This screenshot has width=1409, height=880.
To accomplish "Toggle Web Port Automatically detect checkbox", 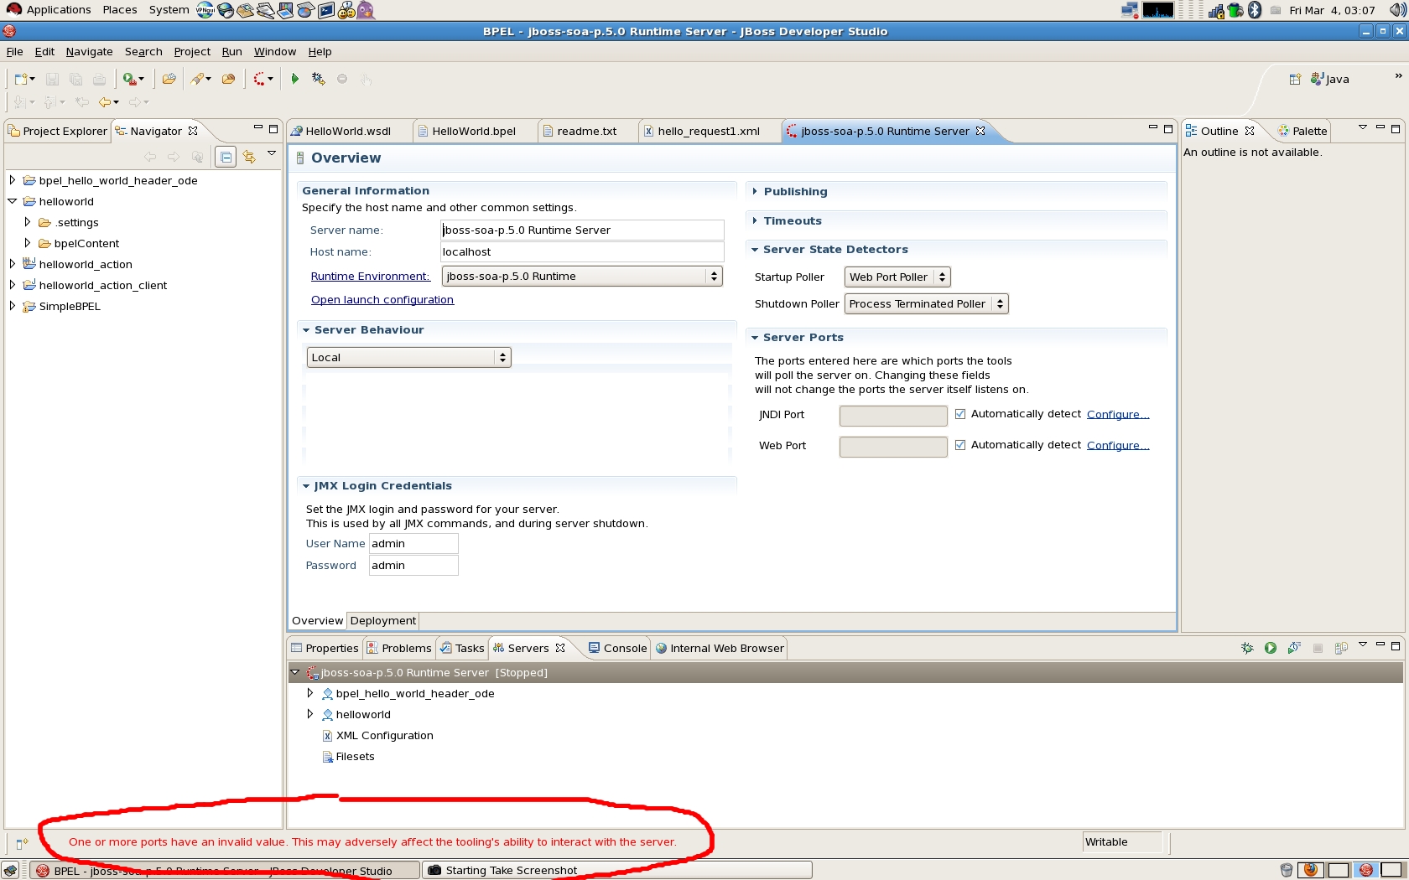I will (960, 445).
